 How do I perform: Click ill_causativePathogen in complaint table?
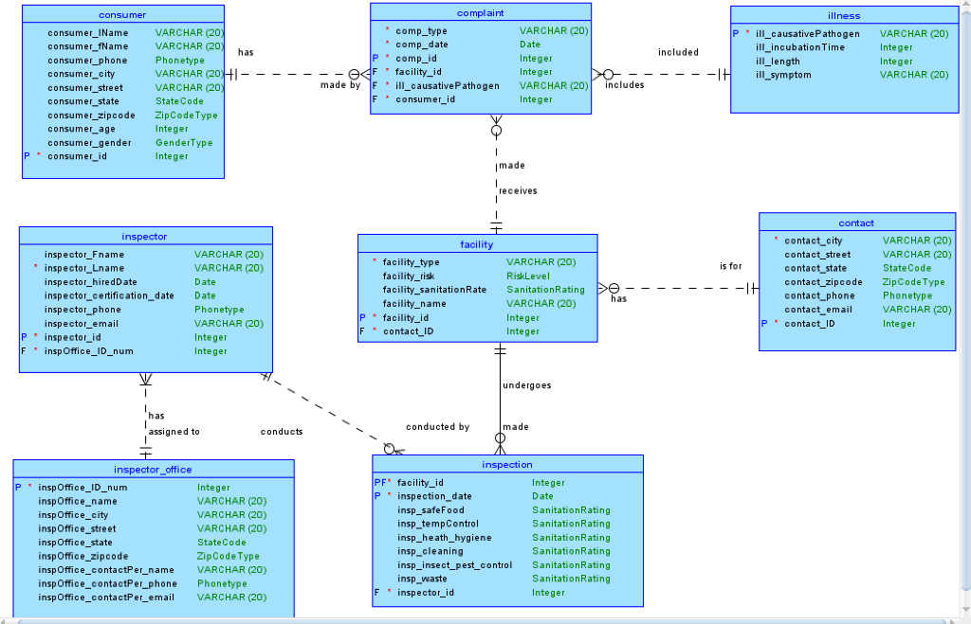448,86
